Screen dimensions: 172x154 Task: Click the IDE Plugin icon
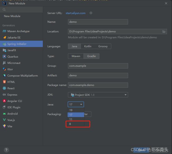coord(4,107)
